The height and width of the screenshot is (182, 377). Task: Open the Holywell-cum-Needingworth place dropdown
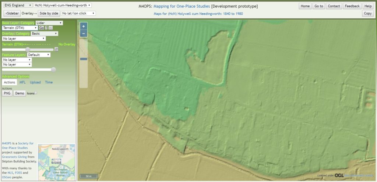63,5
